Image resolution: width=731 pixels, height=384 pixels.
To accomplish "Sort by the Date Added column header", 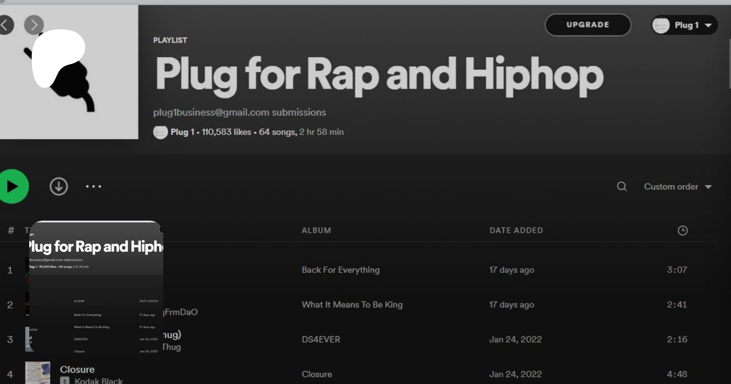I will coord(516,230).
